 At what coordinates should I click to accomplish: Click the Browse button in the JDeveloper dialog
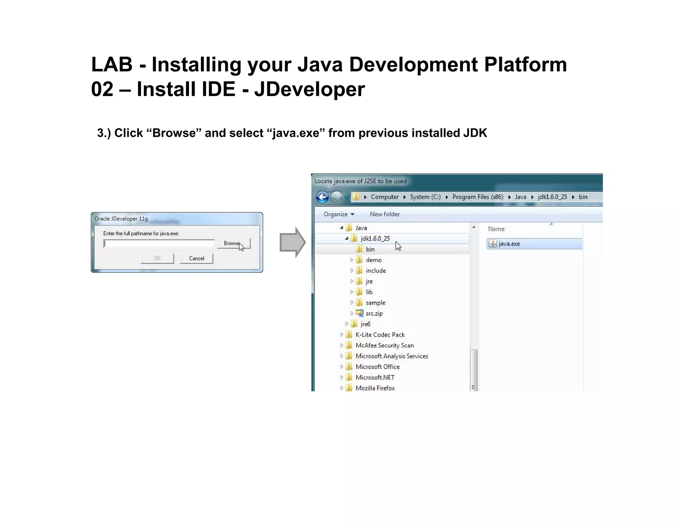point(234,243)
